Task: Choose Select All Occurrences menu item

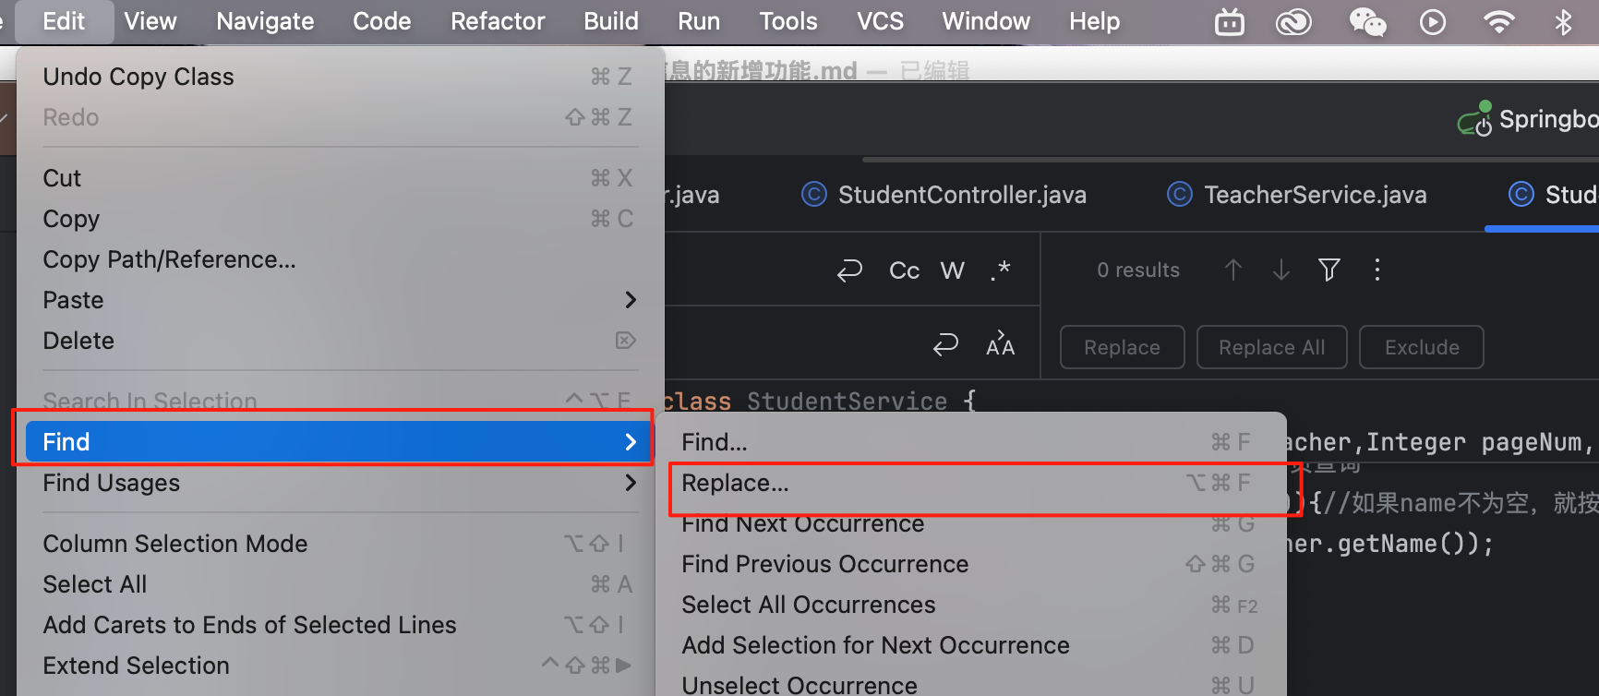Action: click(808, 605)
